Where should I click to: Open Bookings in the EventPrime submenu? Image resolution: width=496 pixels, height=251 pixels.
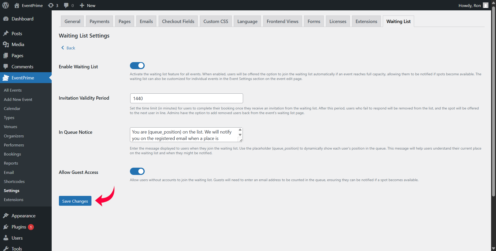(12, 154)
